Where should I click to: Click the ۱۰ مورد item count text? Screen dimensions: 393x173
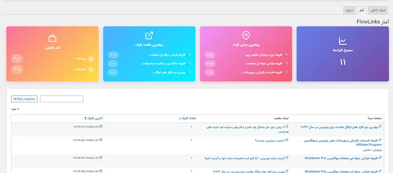coord(15,109)
